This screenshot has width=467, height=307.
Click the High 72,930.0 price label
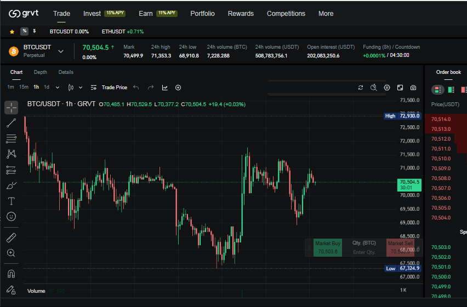(x=403, y=116)
